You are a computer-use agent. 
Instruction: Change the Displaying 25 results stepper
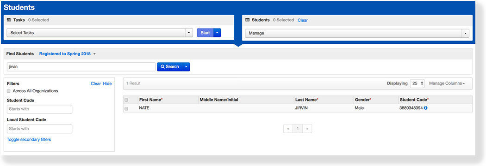pos(417,83)
